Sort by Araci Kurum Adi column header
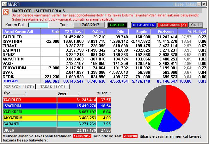 point(22,32)
